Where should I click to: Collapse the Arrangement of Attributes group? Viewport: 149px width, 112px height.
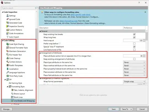pos(40,53)
